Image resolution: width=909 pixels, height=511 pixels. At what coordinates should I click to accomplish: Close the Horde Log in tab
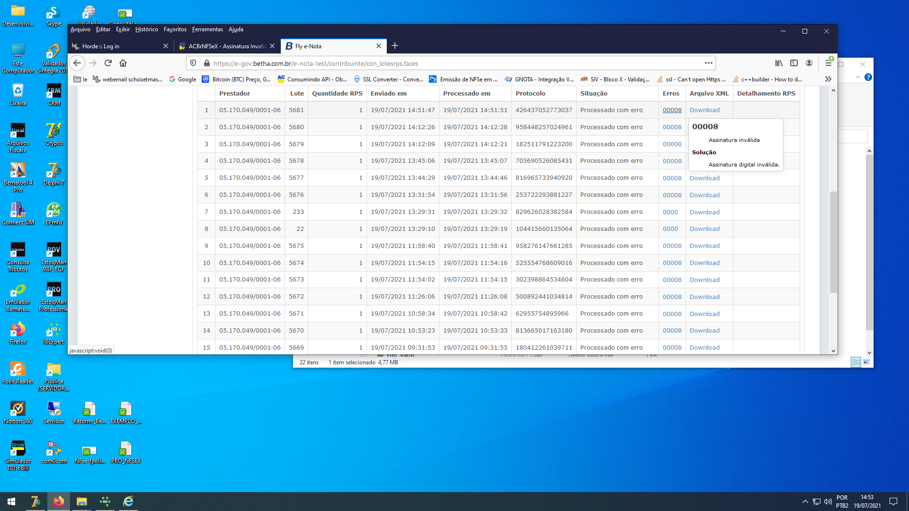[x=165, y=46]
